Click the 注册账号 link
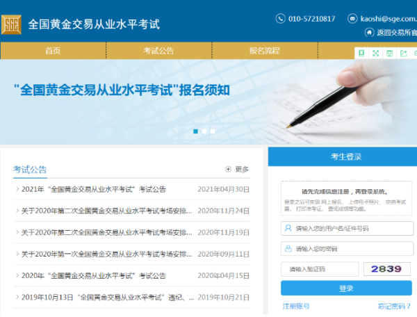 [x=296, y=306]
